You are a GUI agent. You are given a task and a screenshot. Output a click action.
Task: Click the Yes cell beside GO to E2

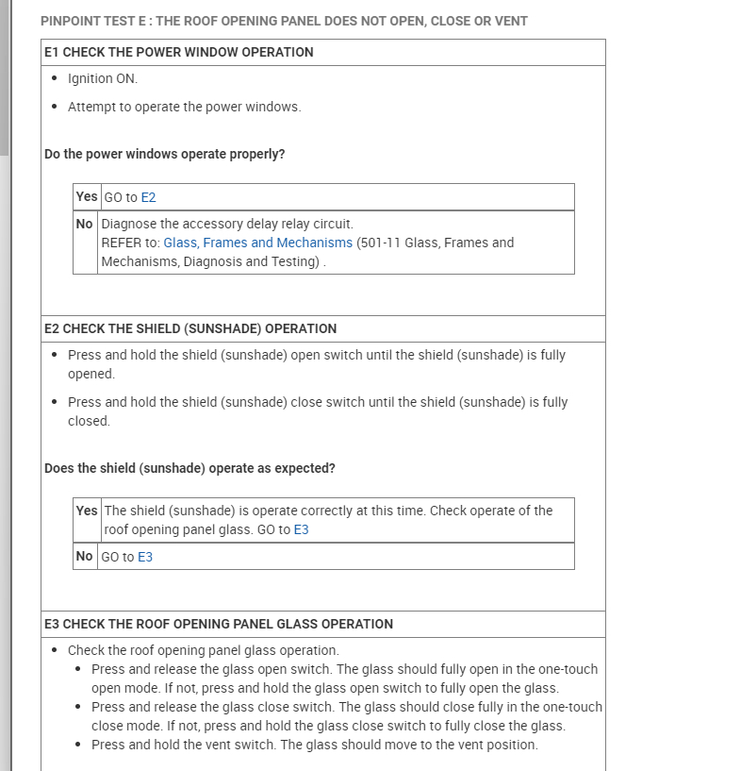click(86, 196)
